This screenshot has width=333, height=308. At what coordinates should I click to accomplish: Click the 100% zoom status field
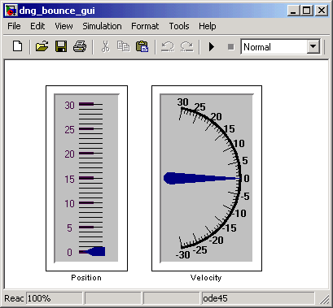coord(55,298)
